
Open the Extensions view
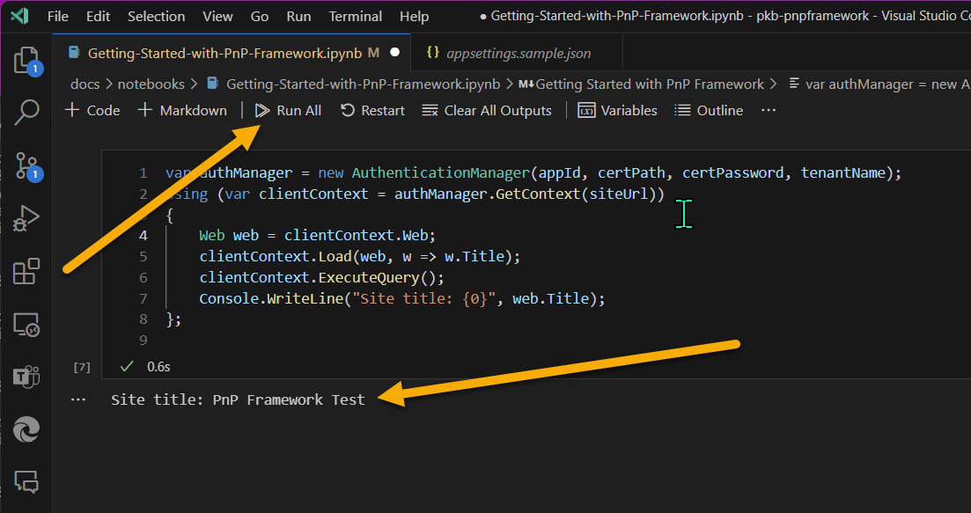[26, 271]
